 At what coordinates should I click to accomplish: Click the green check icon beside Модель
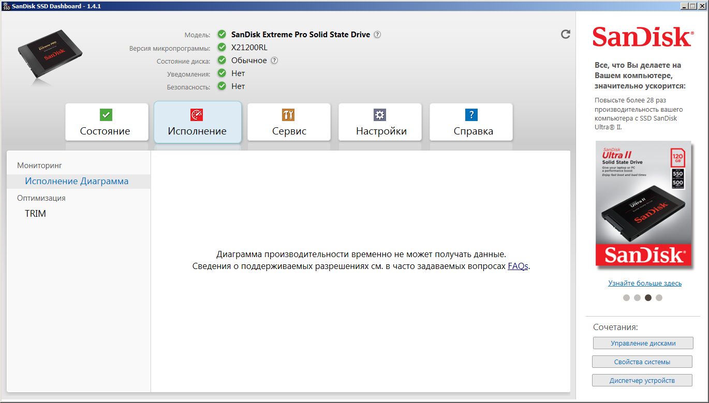point(222,35)
